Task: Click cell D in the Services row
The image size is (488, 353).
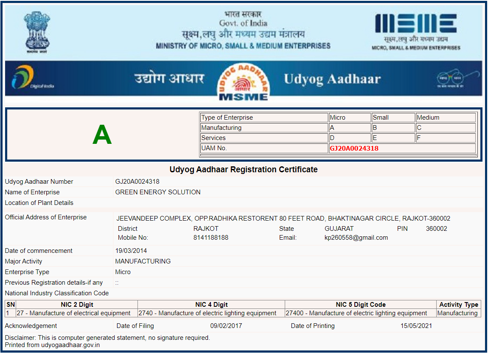Action: coord(350,137)
